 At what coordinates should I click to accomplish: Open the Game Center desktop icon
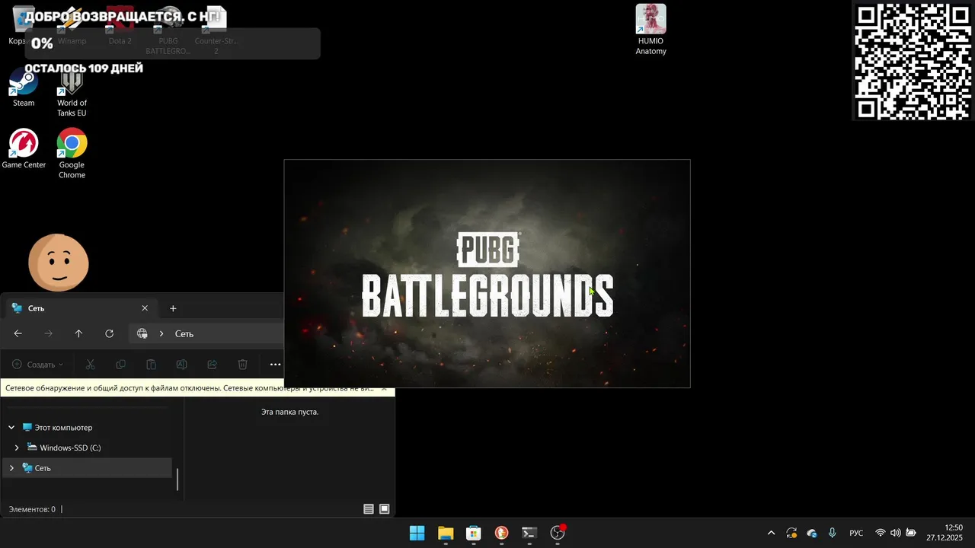(24, 149)
